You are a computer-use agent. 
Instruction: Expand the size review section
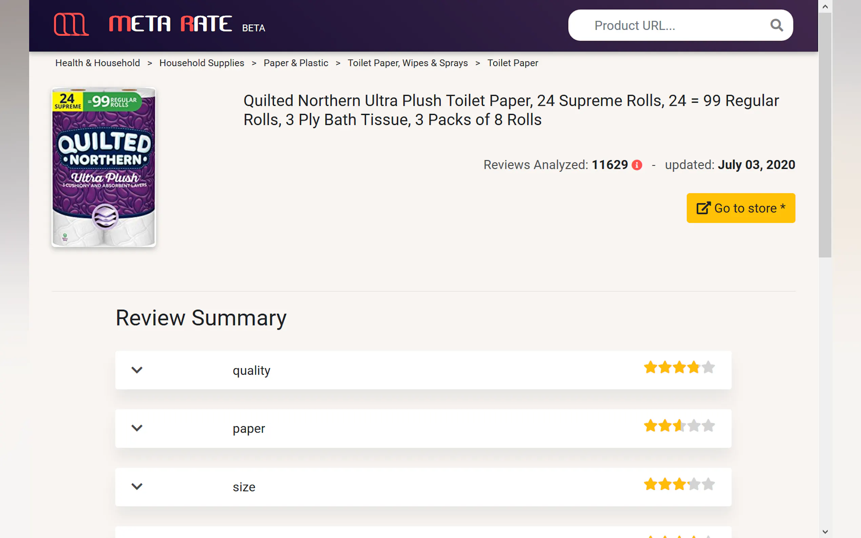[137, 487]
